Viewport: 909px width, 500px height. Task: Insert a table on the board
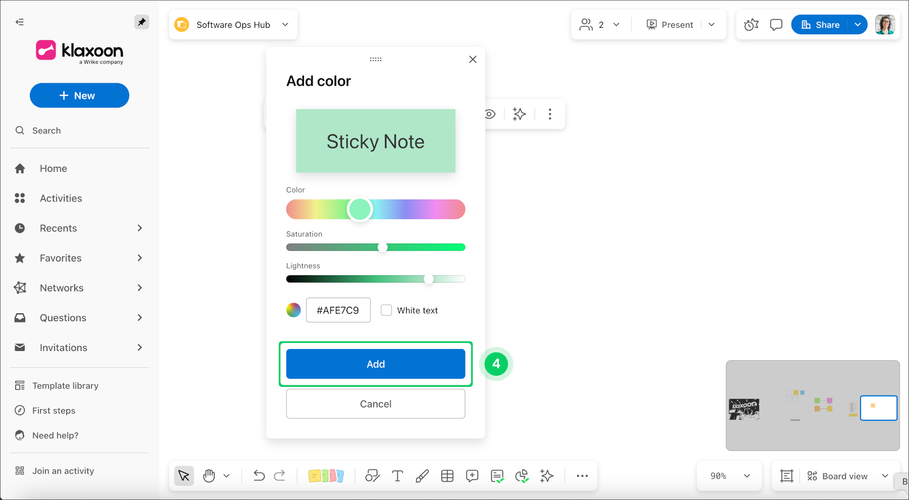point(447,475)
